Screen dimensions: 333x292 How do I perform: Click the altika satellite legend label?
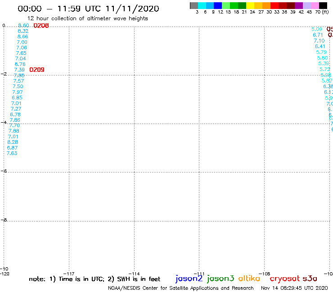[x=249, y=279]
